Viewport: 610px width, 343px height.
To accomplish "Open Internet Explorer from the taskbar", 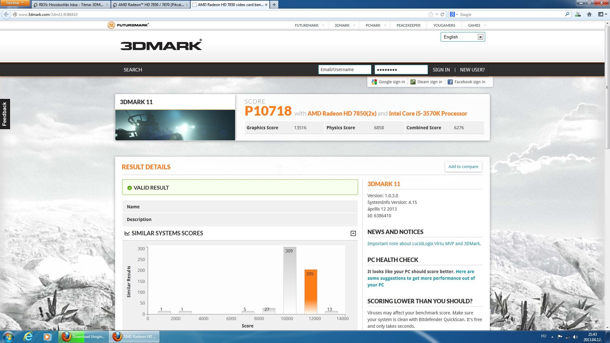I will 28,336.
